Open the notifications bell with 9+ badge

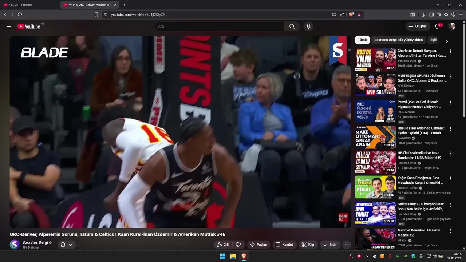438,27
